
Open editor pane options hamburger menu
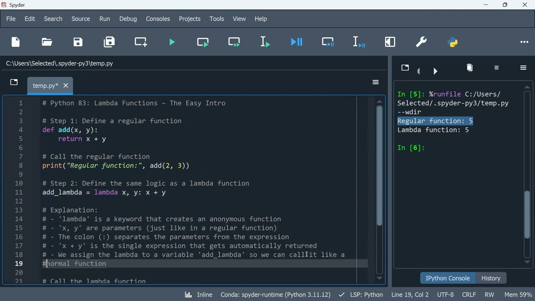coord(375,82)
